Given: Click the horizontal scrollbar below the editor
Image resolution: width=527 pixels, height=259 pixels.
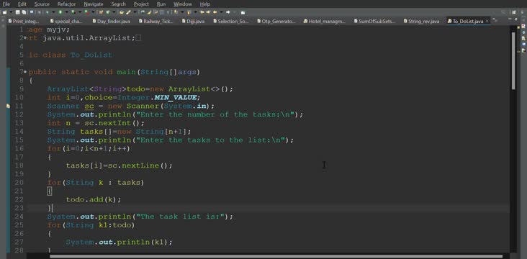Looking at the screenshot, I should click(276, 256).
